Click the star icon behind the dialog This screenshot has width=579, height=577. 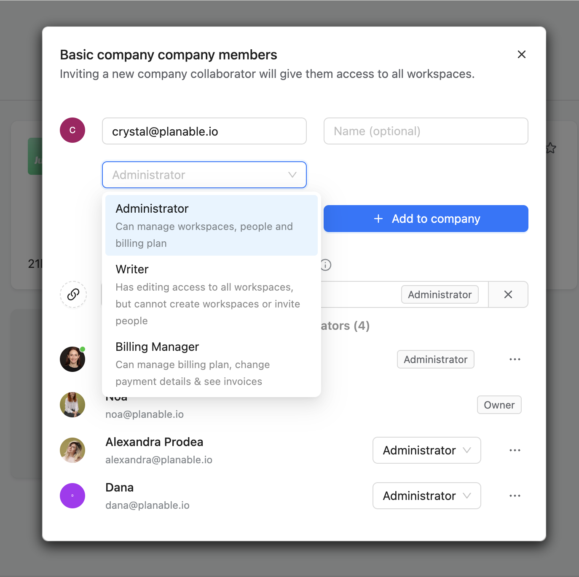[551, 148]
